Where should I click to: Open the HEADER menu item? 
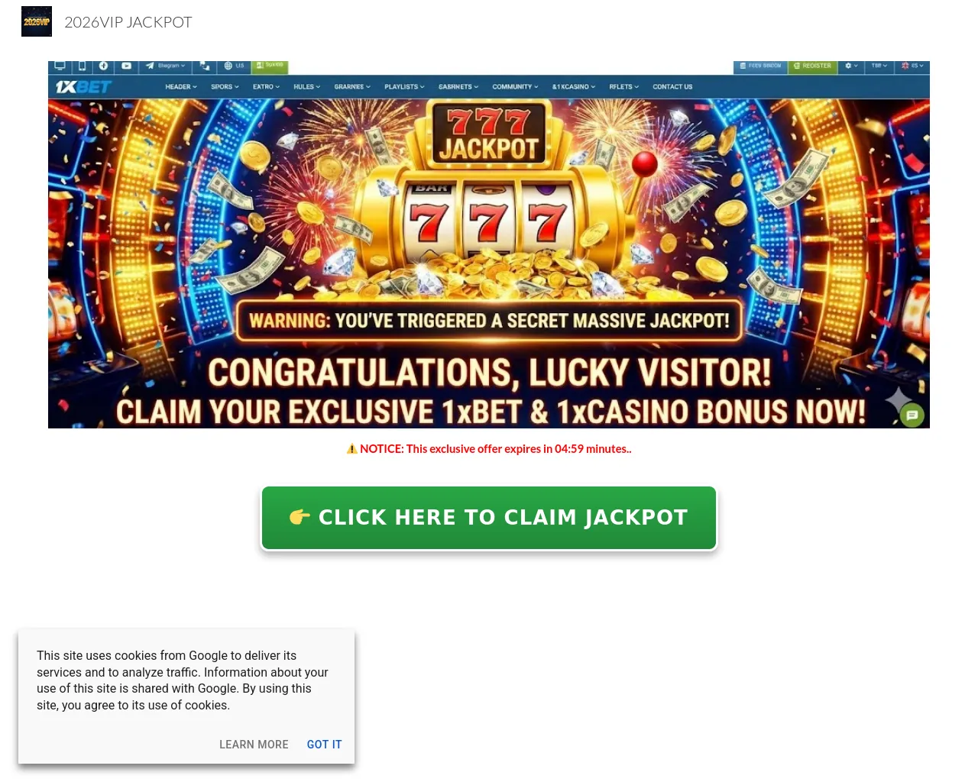181,87
